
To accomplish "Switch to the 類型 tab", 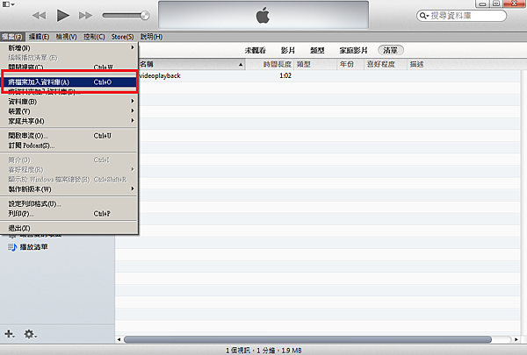I will [x=317, y=50].
